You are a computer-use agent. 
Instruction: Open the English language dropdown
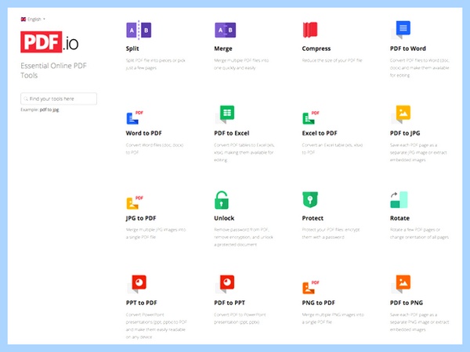tap(33, 19)
